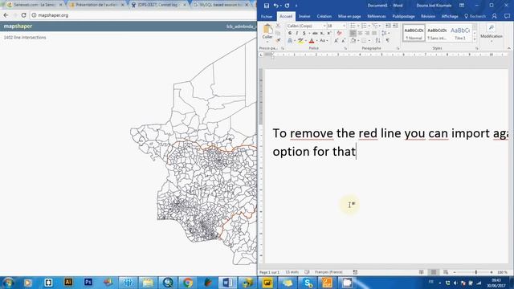Switch to the Création tab
514x289 pixels.
(324, 16)
